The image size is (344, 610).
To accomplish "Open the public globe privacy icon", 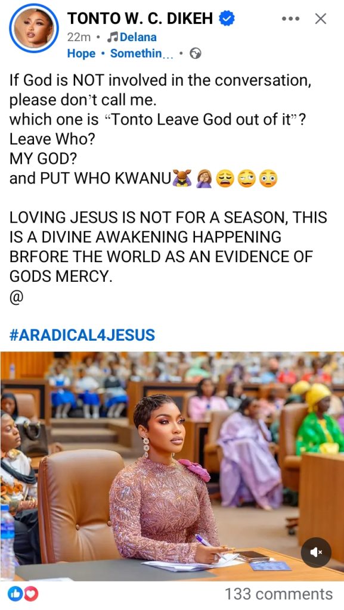I will coord(196,54).
